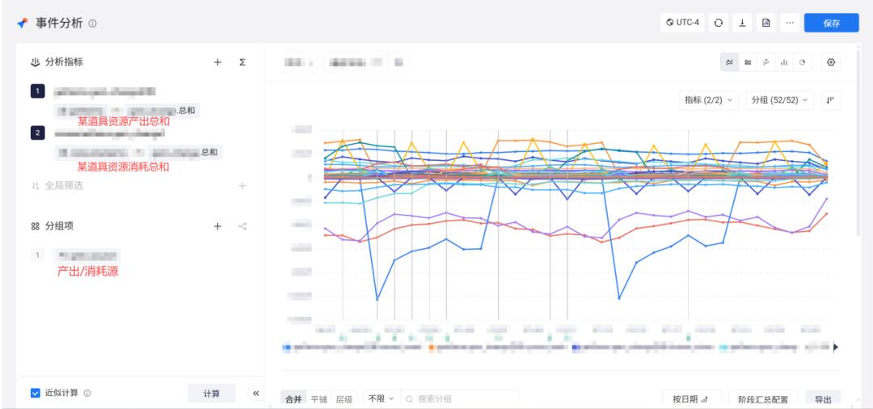Click the info icon beside 事件分析 title
Viewport: 873px width, 409px height.
point(93,23)
